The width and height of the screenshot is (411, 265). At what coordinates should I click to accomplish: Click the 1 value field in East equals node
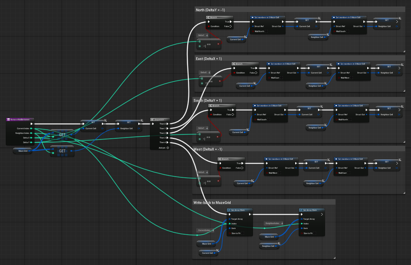(206, 83)
